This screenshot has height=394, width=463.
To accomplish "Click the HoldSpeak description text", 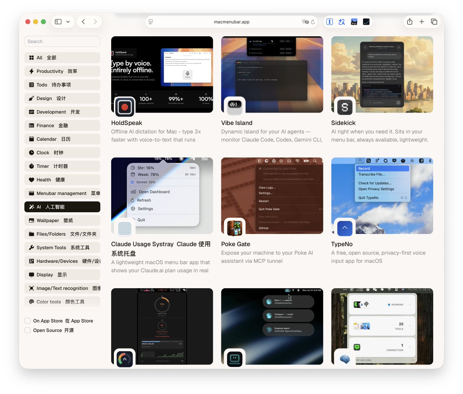I will pos(156,135).
